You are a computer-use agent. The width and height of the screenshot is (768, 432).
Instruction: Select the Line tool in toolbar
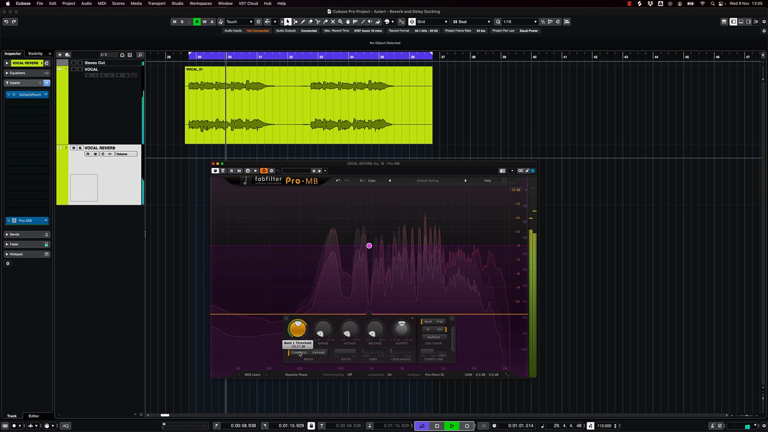pos(363,22)
